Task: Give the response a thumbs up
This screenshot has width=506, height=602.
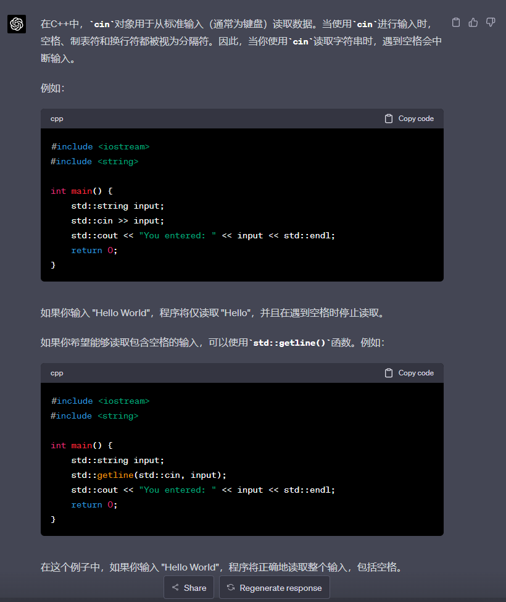Action: (473, 23)
